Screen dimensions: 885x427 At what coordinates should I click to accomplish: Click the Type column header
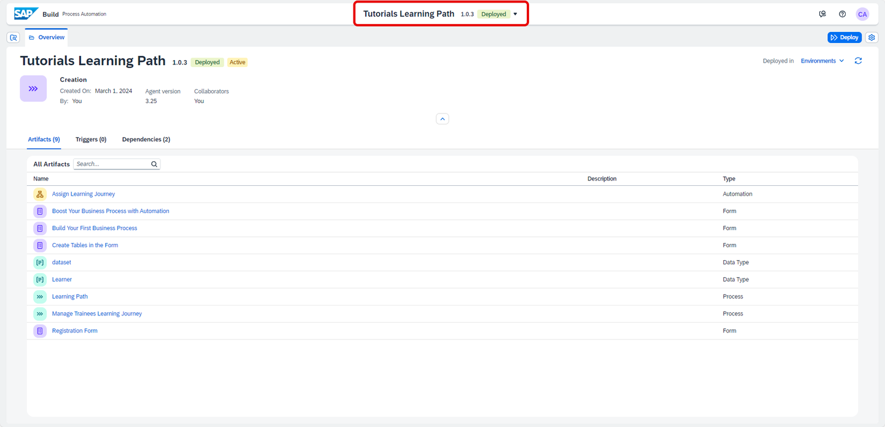[729, 179]
